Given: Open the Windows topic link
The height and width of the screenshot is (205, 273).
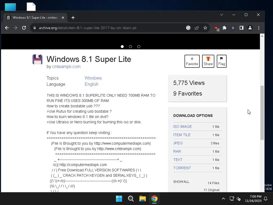Looking at the screenshot, I should click(93, 78).
